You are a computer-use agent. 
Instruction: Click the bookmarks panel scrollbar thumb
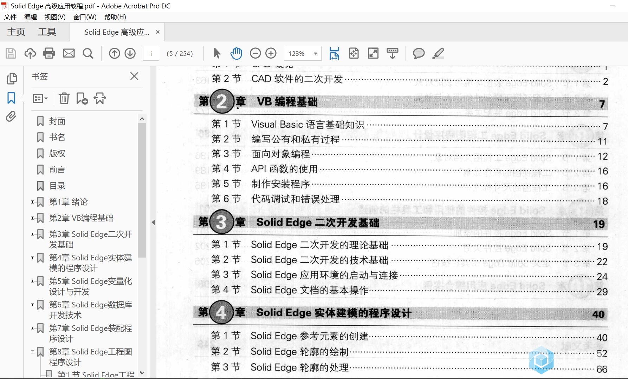[142, 190]
